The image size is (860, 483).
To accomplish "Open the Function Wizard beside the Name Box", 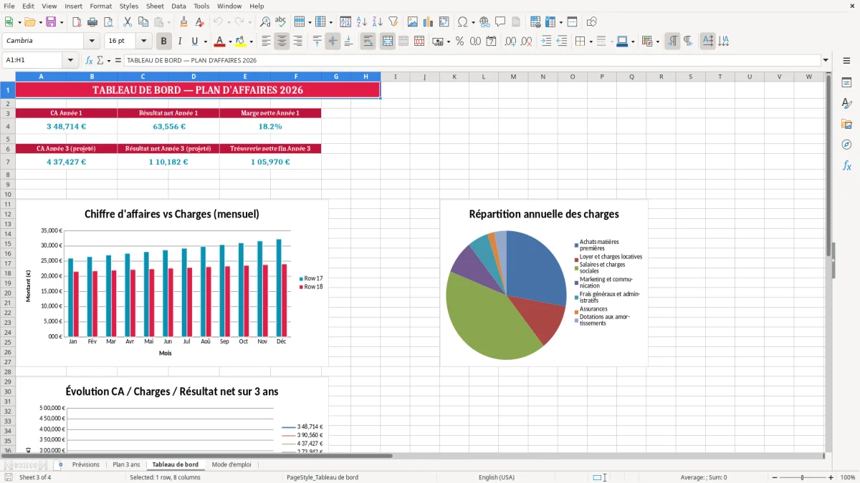I will pyautogui.click(x=90, y=61).
